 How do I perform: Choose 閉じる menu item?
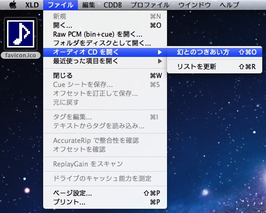coord(105,76)
